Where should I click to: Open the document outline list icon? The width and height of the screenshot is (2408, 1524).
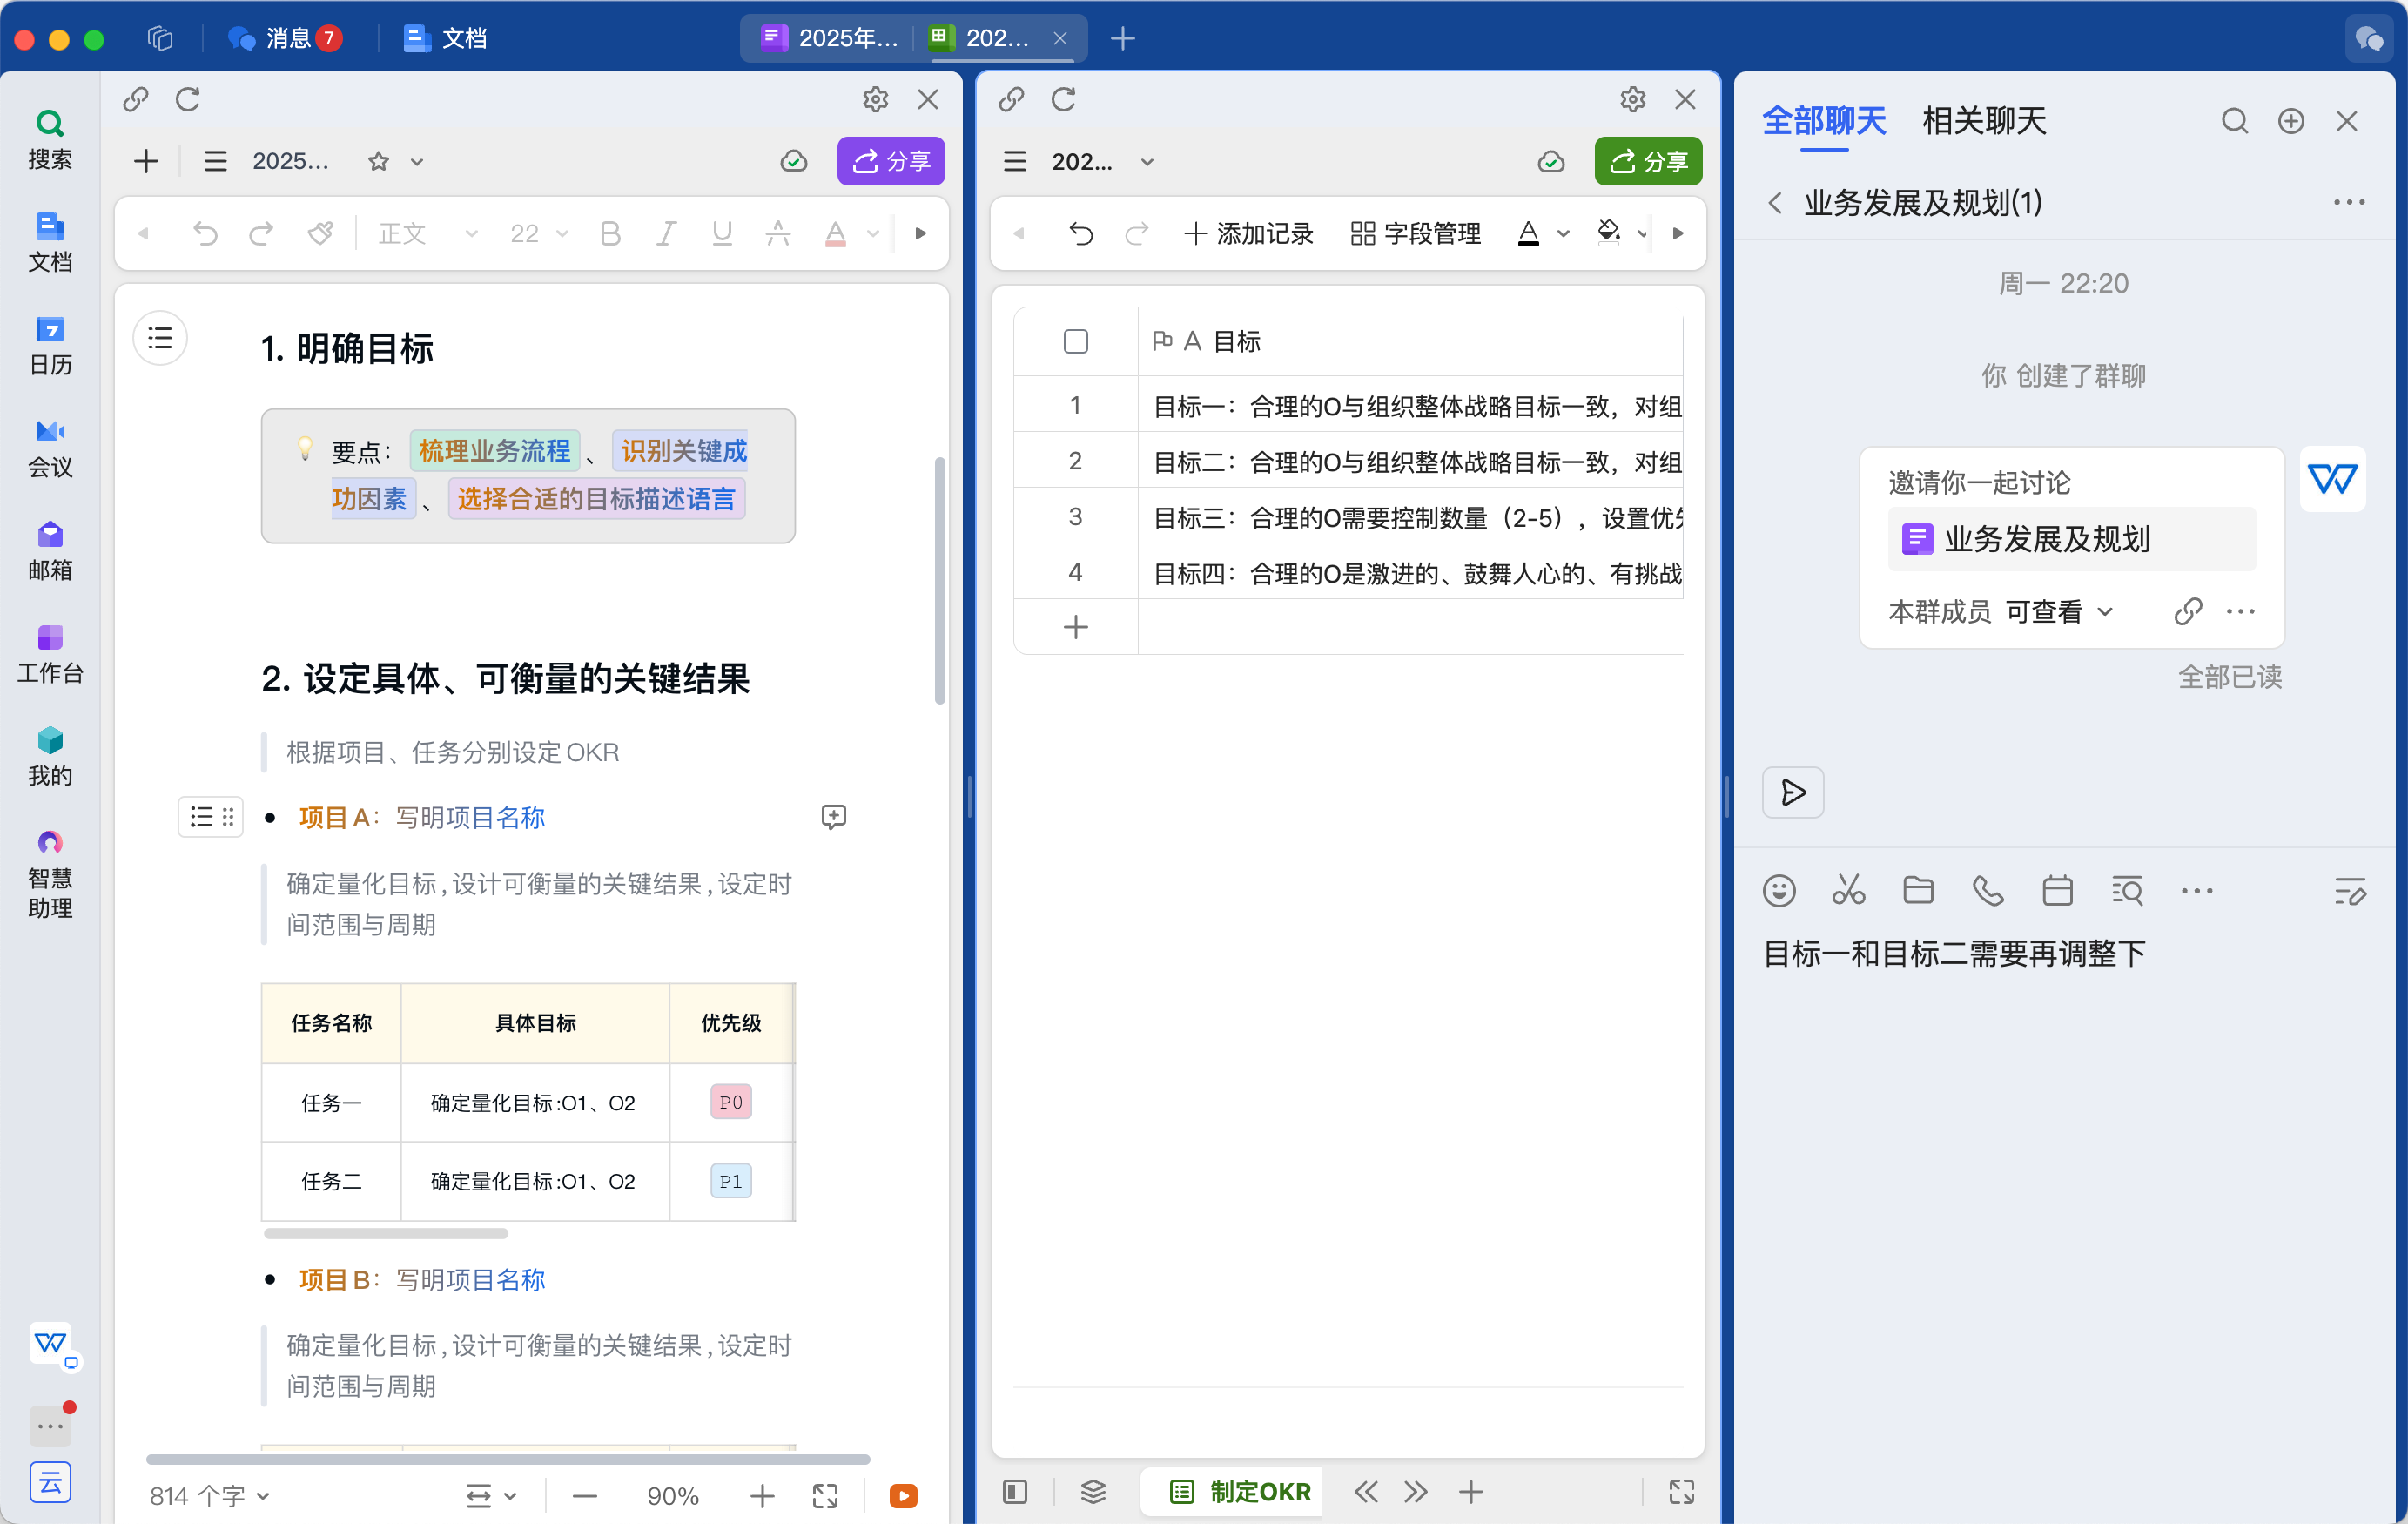(160, 338)
